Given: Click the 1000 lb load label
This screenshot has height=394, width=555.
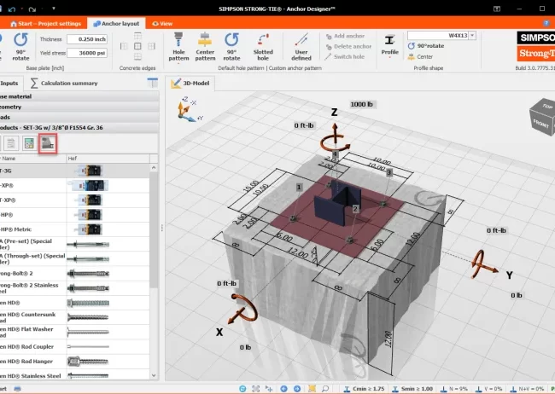Looking at the screenshot, I should pyautogui.click(x=361, y=104).
